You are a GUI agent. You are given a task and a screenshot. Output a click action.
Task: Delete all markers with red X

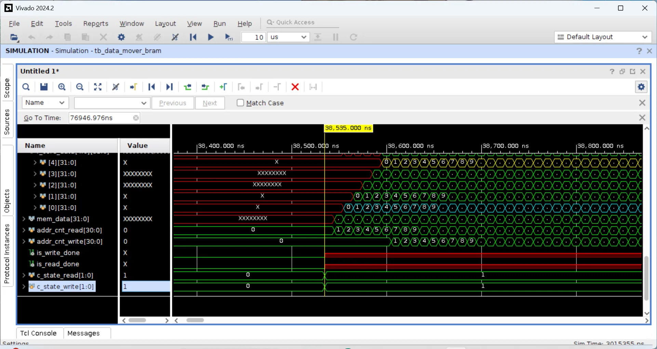point(295,87)
